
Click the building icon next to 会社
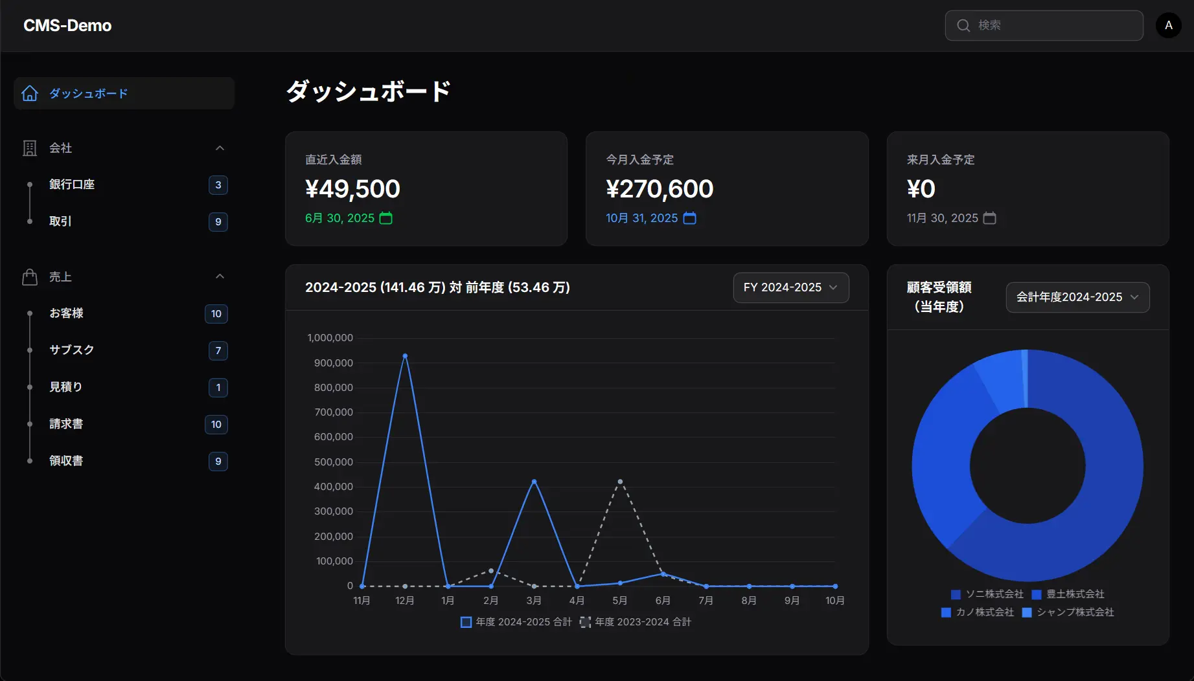(x=30, y=148)
